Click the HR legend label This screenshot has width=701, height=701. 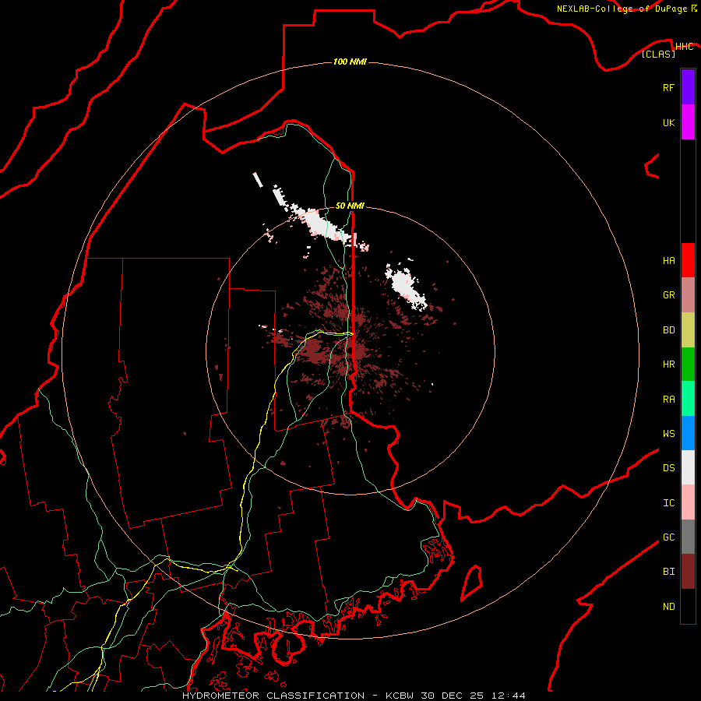point(668,365)
